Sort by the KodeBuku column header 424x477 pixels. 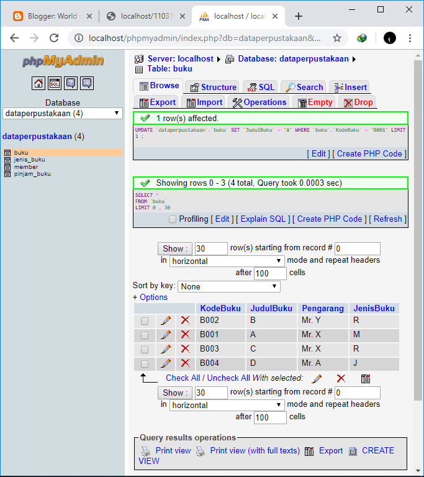(220, 309)
